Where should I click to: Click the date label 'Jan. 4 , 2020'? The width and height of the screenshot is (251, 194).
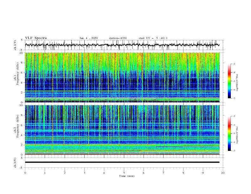tap(88, 38)
